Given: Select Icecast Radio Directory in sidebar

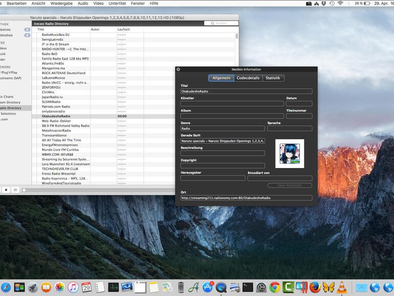Looking at the screenshot, I should tap(10, 108).
